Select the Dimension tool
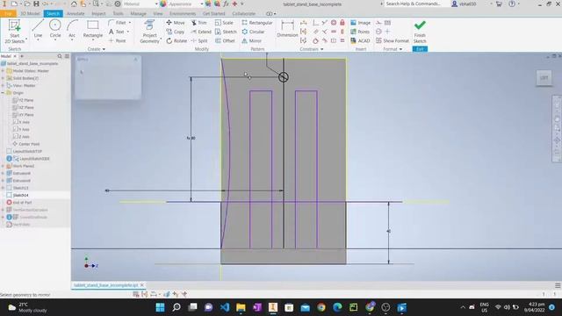The height and width of the screenshot is (316, 562). (x=287, y=29)
